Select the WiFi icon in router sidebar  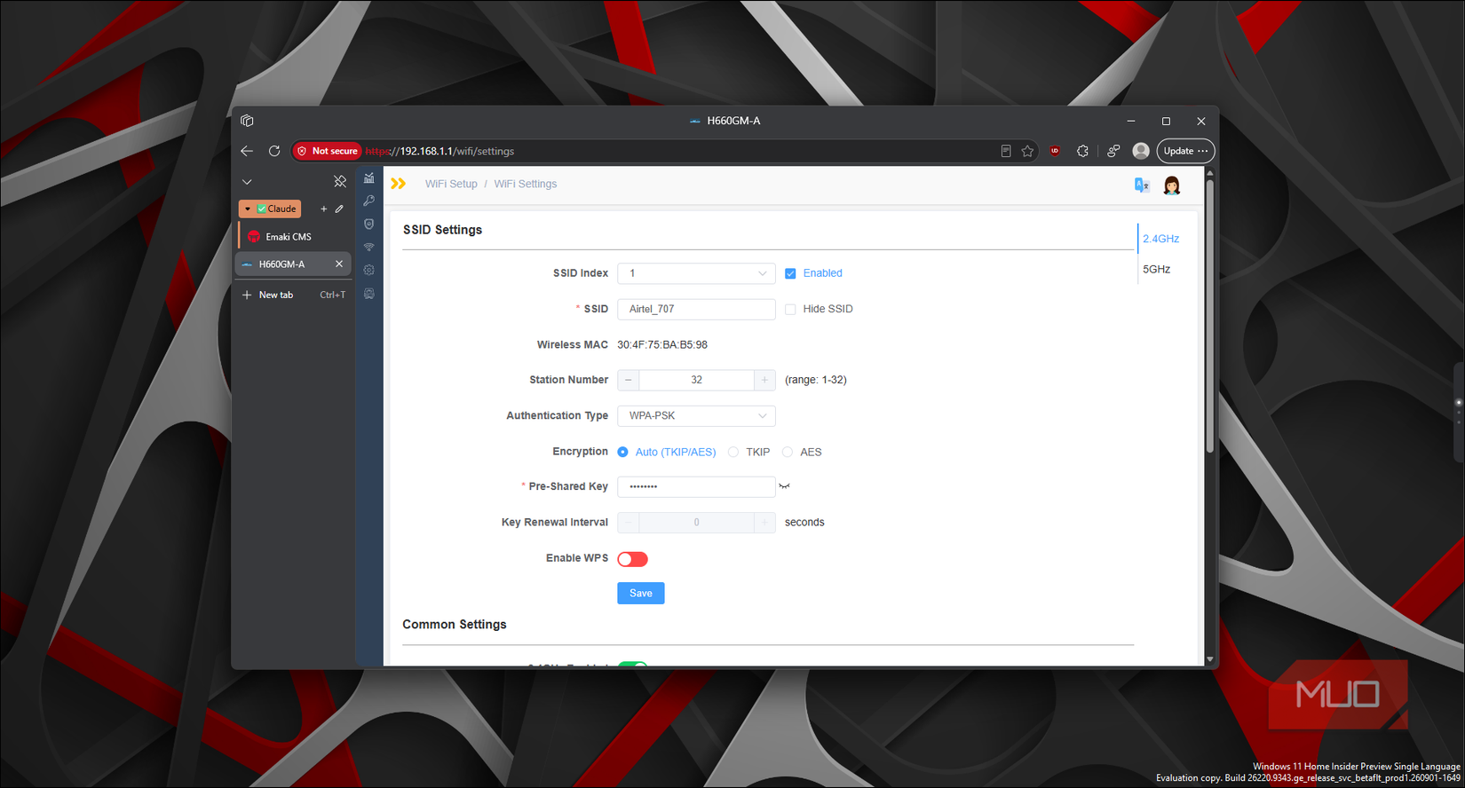click(369, 248)
